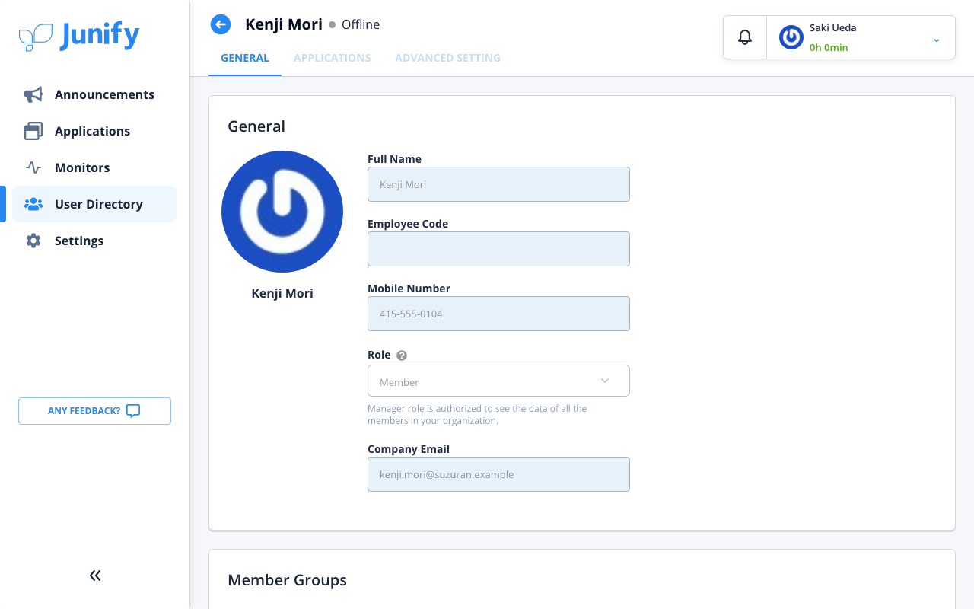This screenshot has width=974, height=609.
Task: Click the Mobile Number field
Action: pos(498,314)
